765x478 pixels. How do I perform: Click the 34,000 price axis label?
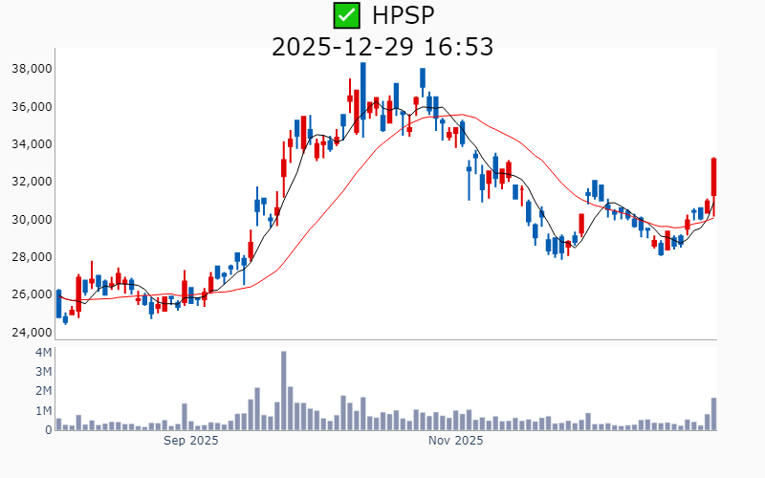tap(31, 144)
